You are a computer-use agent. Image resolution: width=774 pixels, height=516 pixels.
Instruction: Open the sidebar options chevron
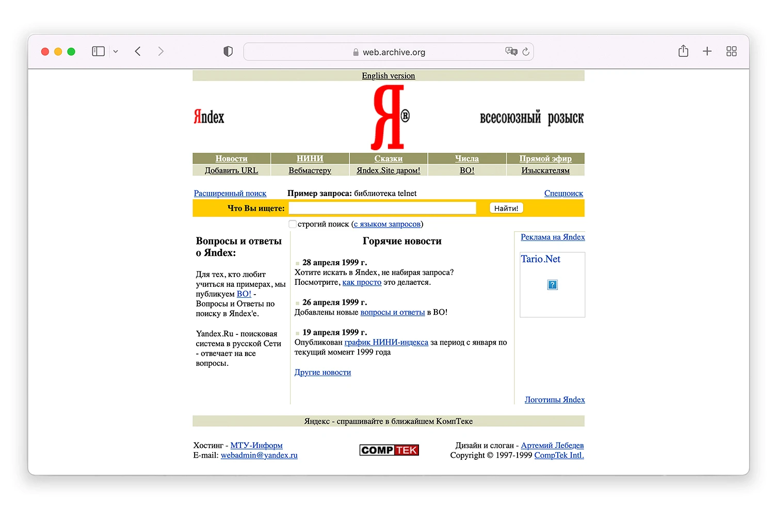pos(116,52)
